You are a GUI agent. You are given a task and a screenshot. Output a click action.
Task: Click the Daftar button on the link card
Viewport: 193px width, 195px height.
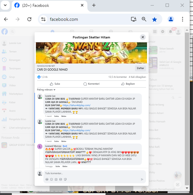141,68
